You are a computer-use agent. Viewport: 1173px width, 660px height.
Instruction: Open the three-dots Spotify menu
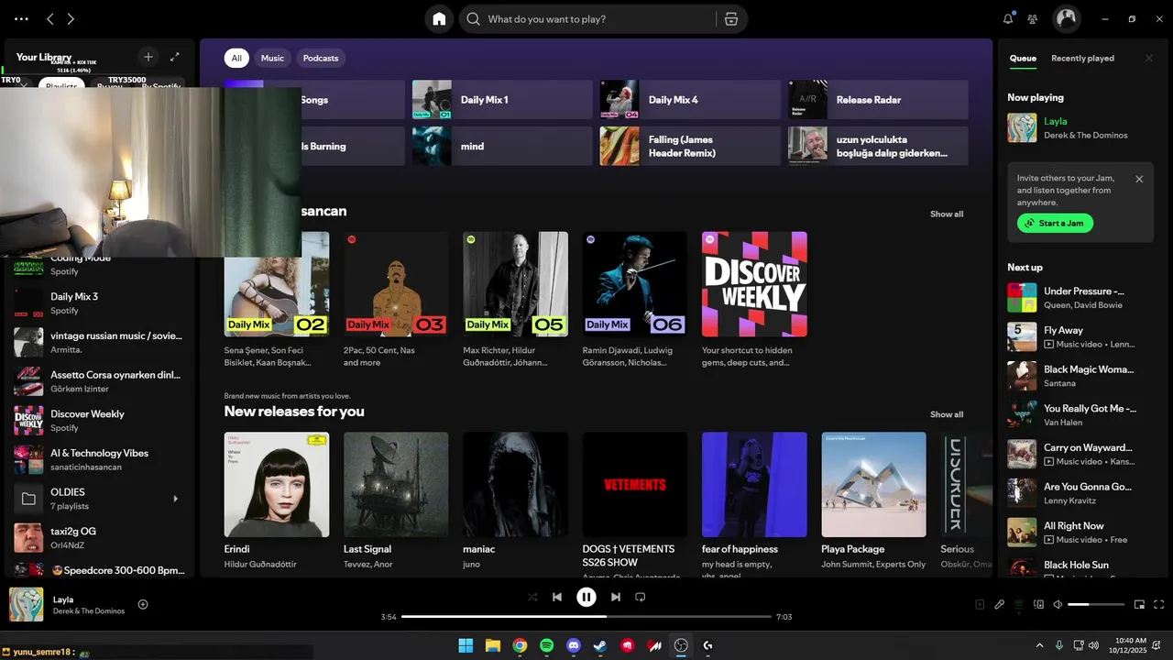click(21, 18)
